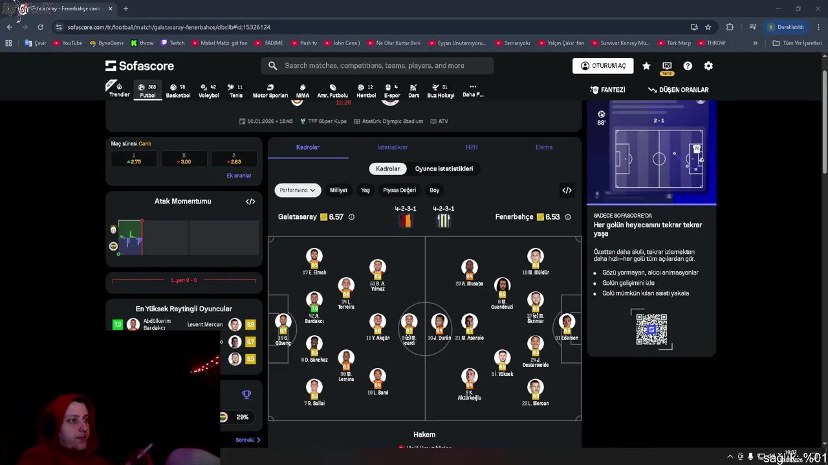Open the Kadrolar tab

[x=308, y=147]
